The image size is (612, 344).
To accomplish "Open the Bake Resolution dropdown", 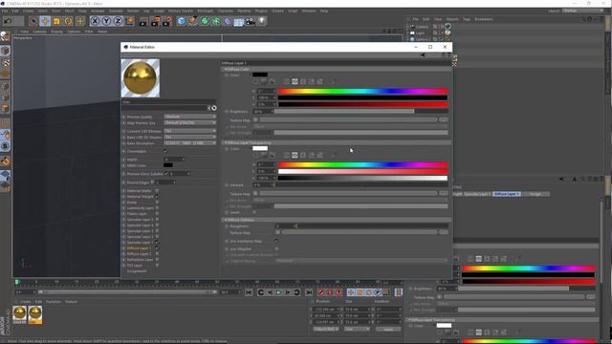I will [189, 143].
